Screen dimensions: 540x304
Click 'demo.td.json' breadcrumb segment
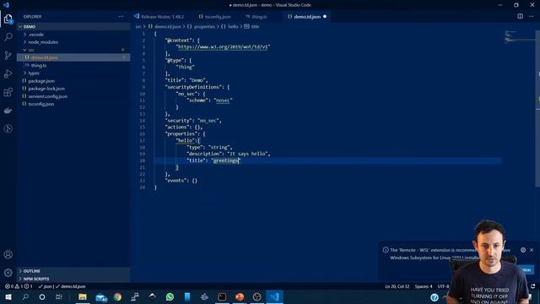[167, 26]
